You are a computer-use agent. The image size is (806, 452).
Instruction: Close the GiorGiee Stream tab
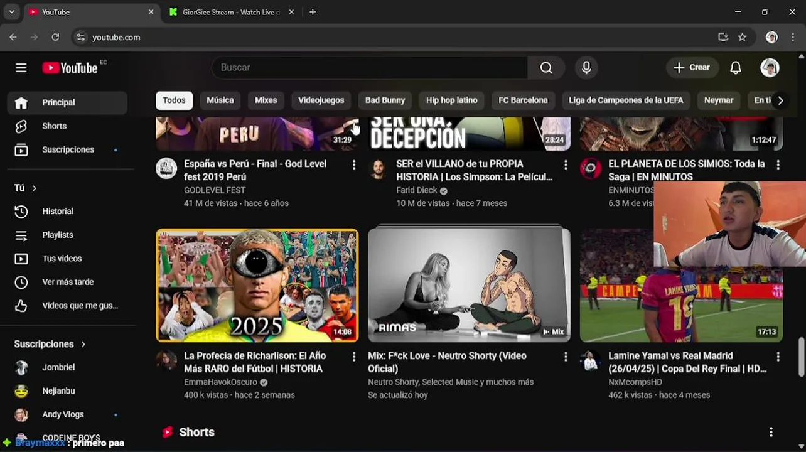[x=291, y=12]
